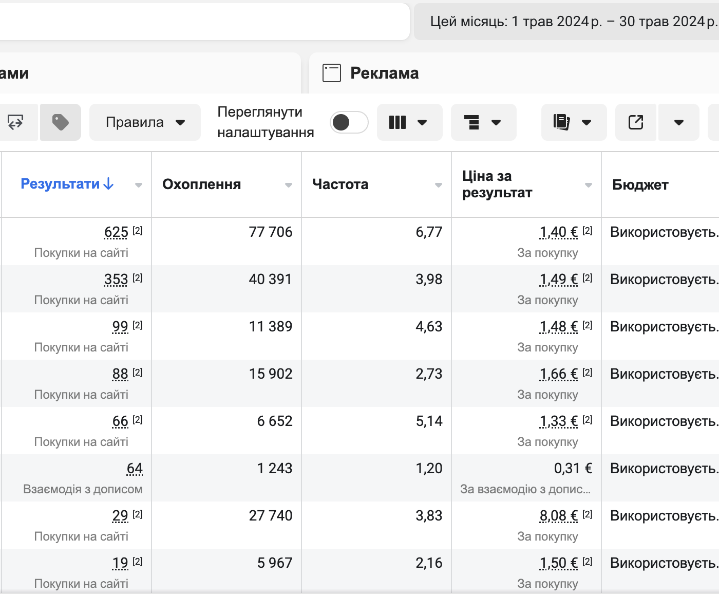Click the 1,50 € cost per result
The height and width of the screenshot is (594, 719).
[x=559, y=563]
